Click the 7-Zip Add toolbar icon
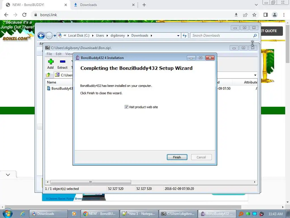This screenshot has height=218, width=290. coord(50,64)
